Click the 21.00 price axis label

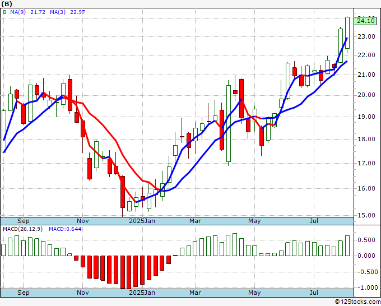(366, 75)
